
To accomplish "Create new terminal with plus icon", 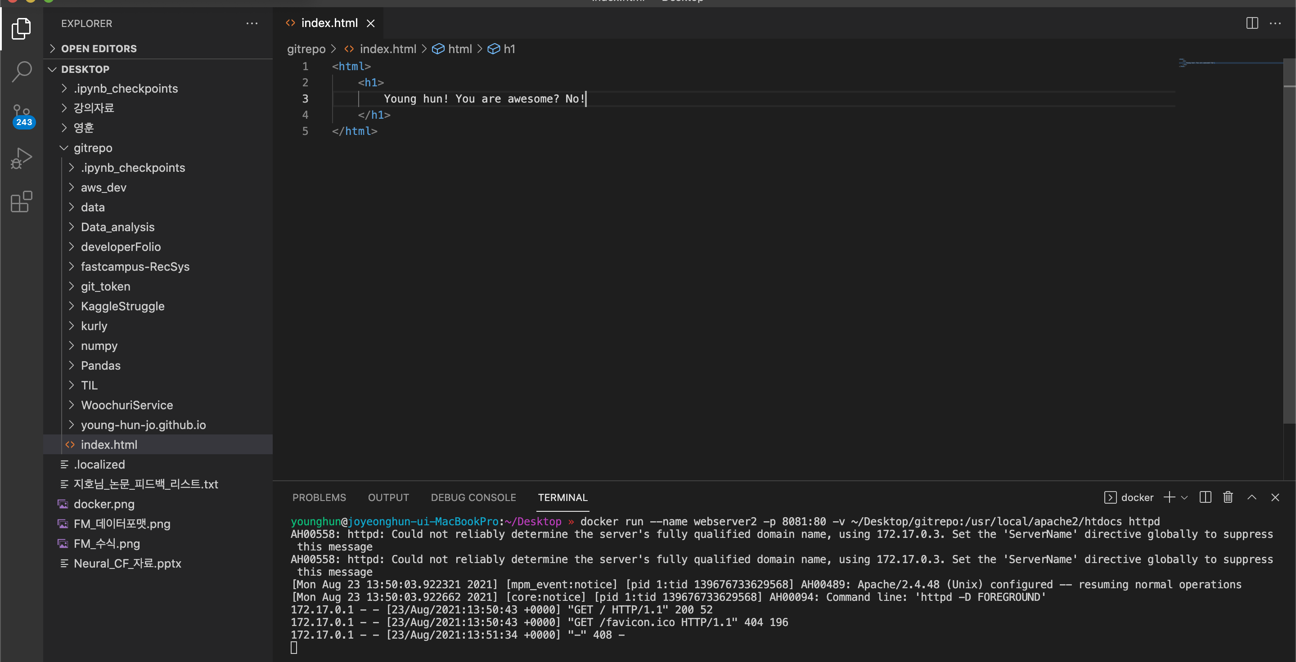I will [1169, 497].
